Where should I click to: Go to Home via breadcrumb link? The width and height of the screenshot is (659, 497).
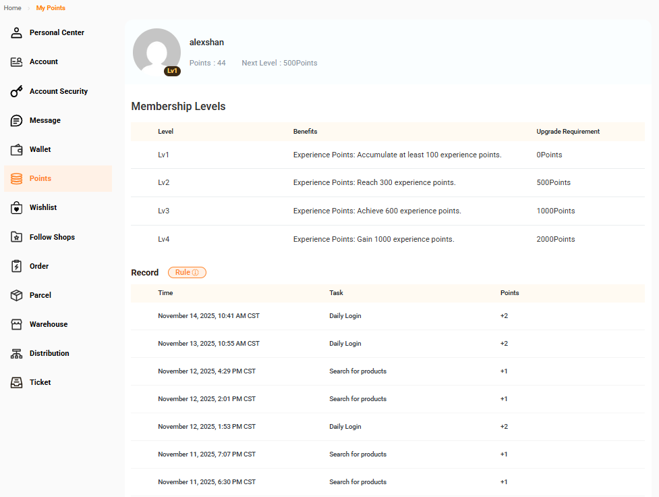pos(12,8)
